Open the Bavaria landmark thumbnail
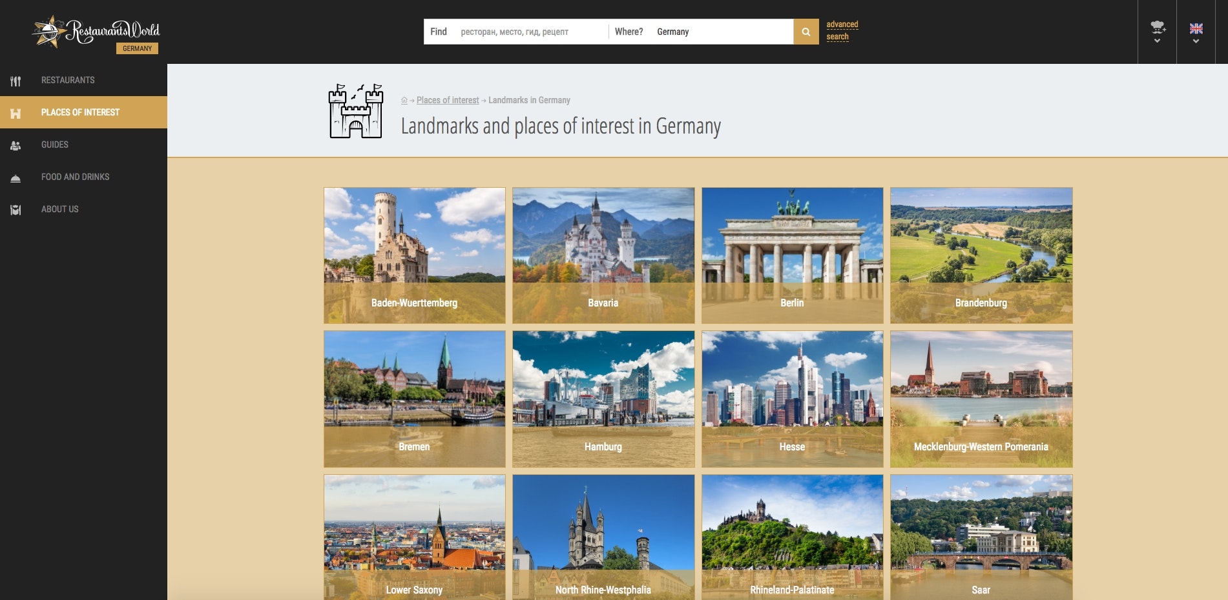 603,255
